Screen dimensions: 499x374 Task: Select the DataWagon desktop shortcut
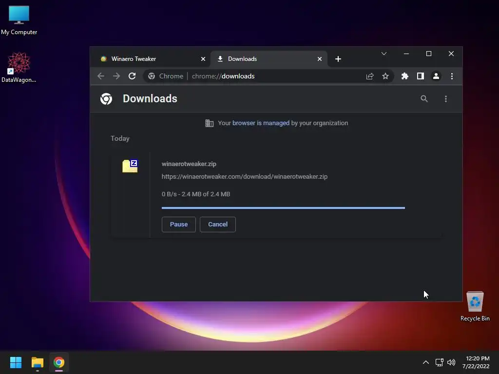coord(19,68)
